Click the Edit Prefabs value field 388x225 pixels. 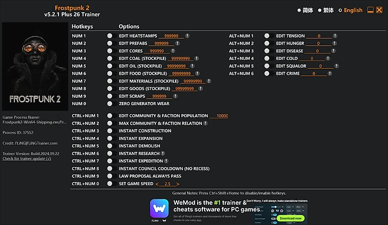(162, 44)
